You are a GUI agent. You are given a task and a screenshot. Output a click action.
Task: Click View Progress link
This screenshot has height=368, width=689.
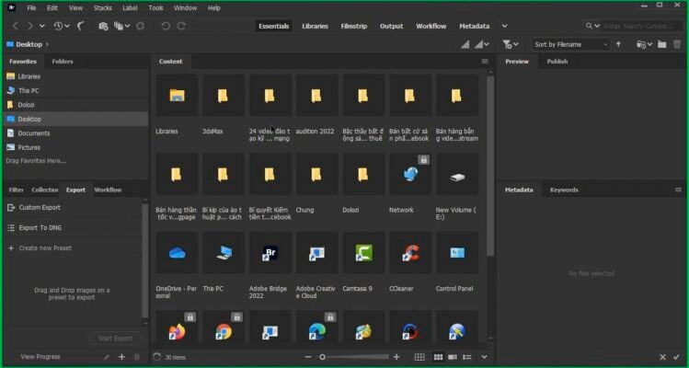click(40, 357)
